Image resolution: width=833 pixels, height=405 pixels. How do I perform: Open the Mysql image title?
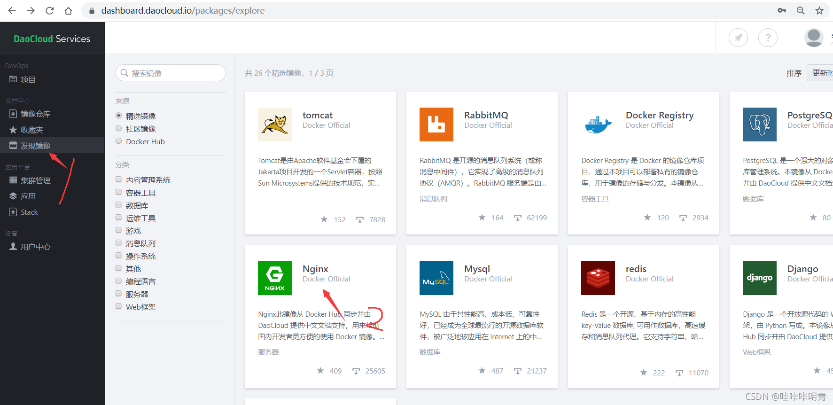(x=477, y=269)
